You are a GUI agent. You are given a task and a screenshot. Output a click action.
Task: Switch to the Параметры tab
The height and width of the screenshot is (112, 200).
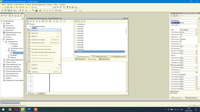(x=104, y=59)
